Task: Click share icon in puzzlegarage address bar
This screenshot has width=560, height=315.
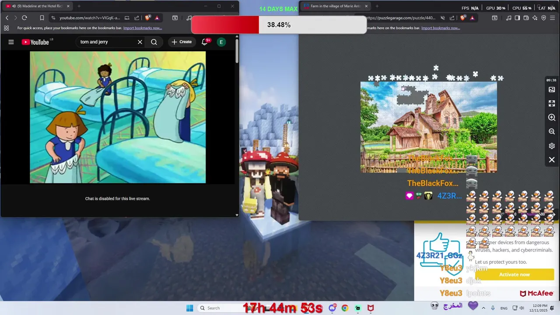Action: [452, 18]
